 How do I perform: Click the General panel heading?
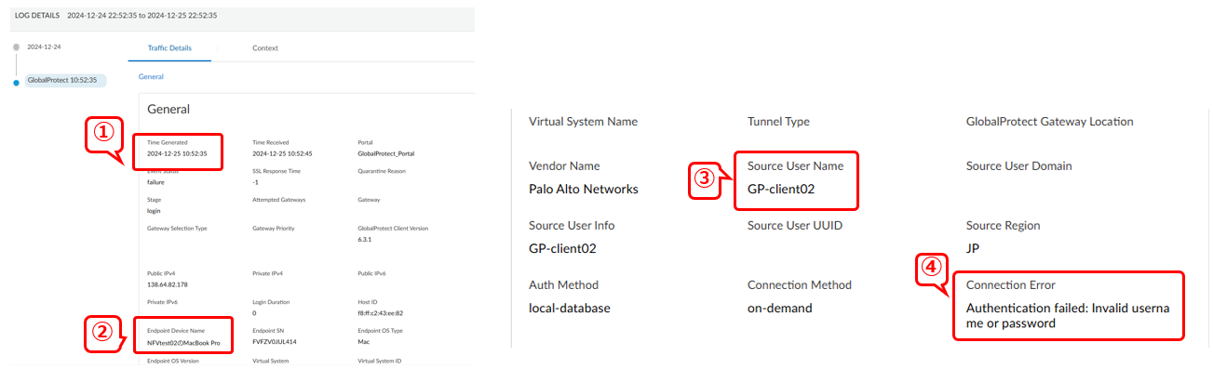click(168, 109)
